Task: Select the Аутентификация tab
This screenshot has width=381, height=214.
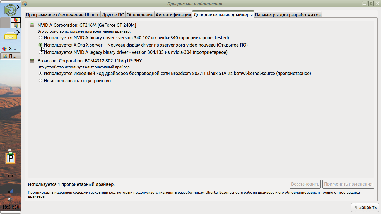Action: click(173, 15)
